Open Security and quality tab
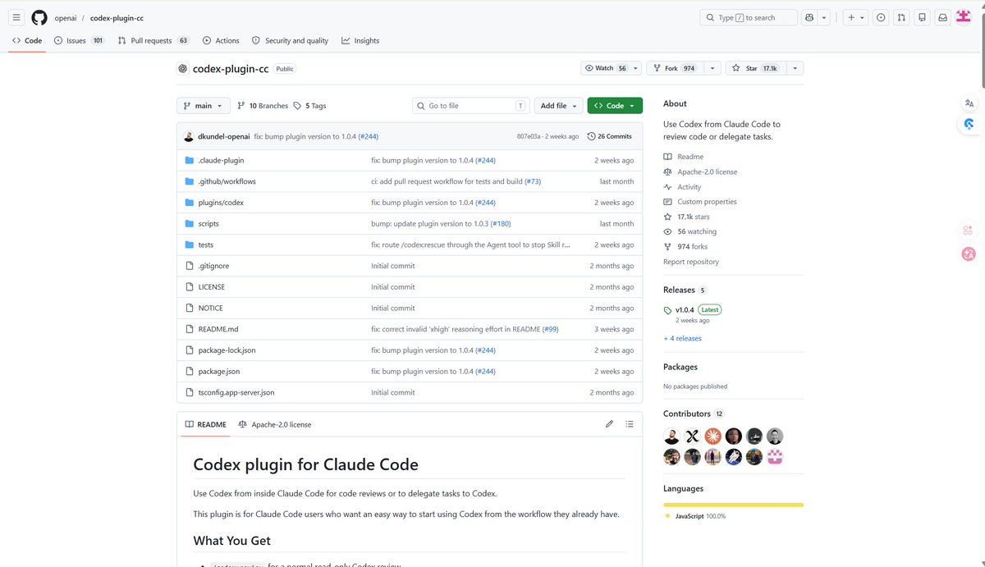 point(290,40)
